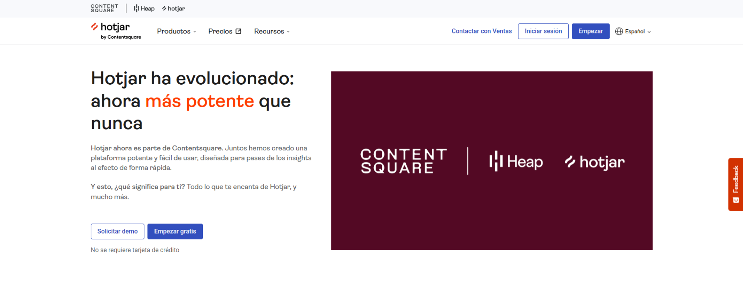This screenshot has width=743, height=297.
Task: Click the 'más potente' orange headline text
Action: click(200, 101)
